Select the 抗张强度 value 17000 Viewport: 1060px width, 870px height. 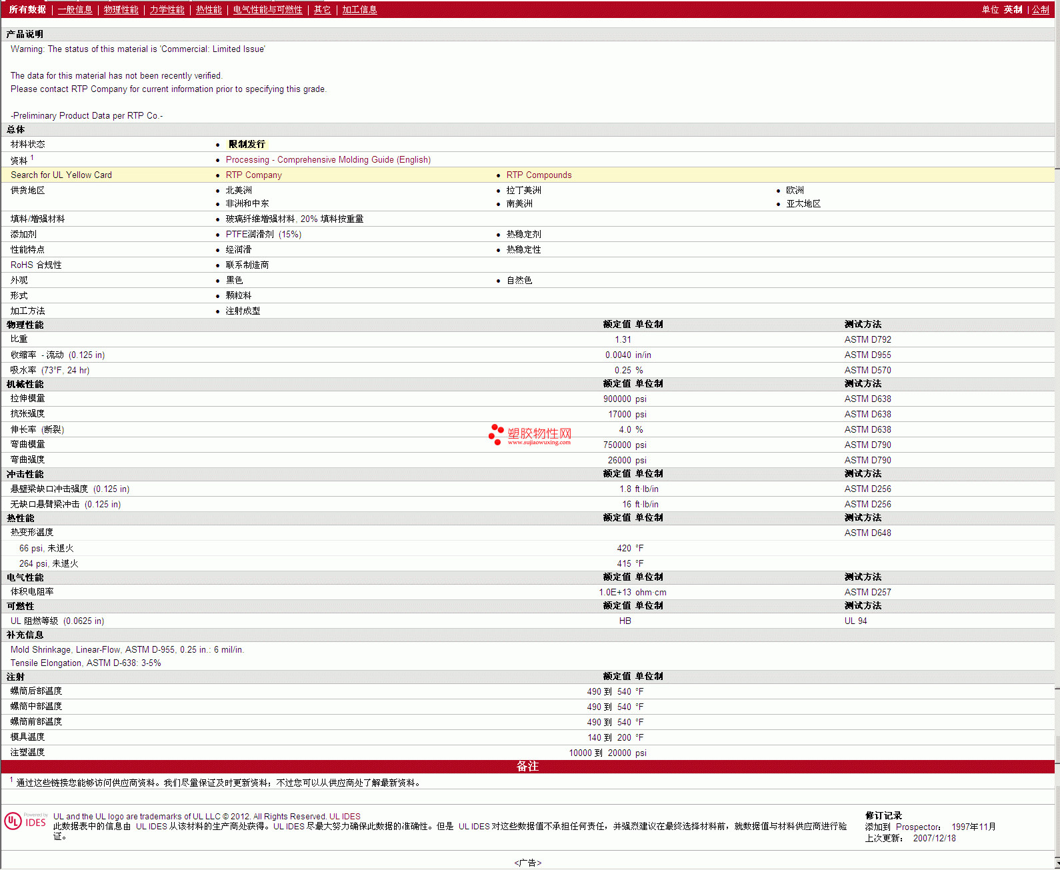pos(619,414)
